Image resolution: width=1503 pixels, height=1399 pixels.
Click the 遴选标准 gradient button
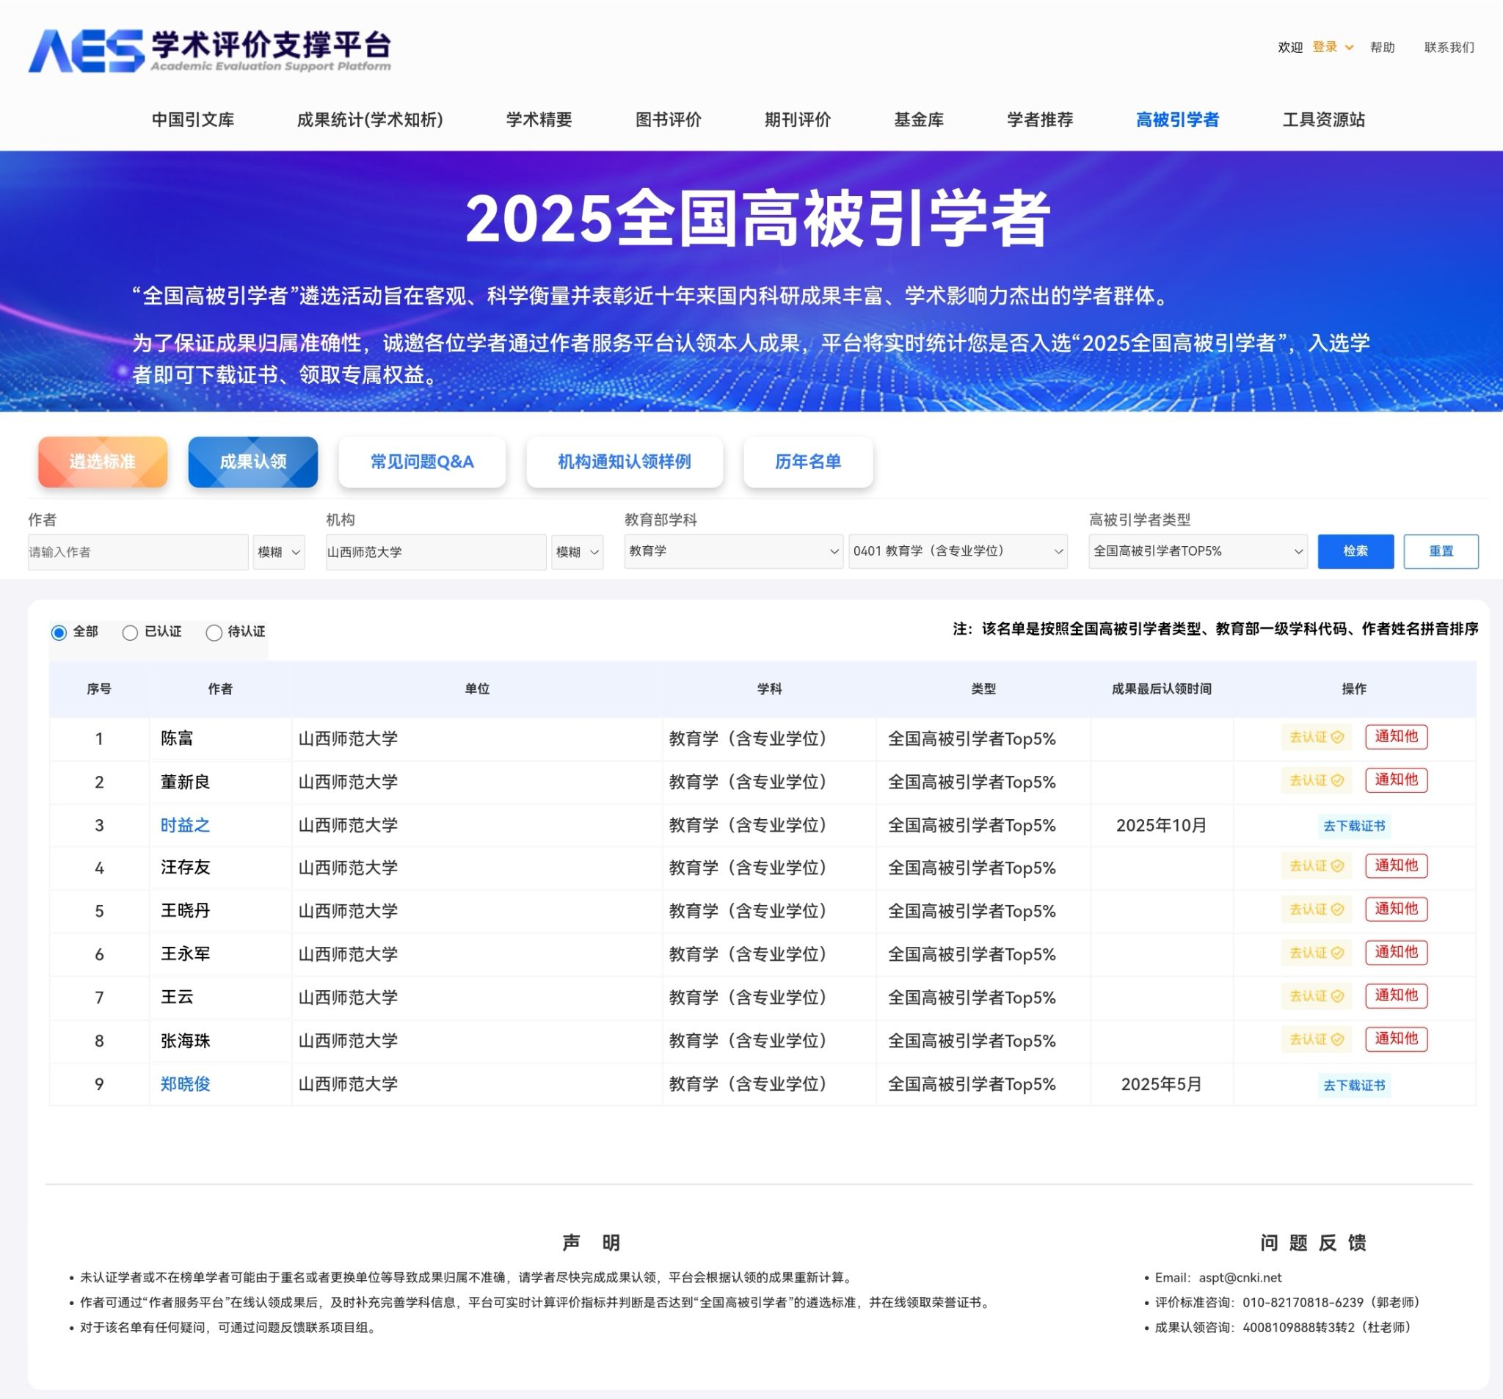pyautogui.click(x=103, y=462)
